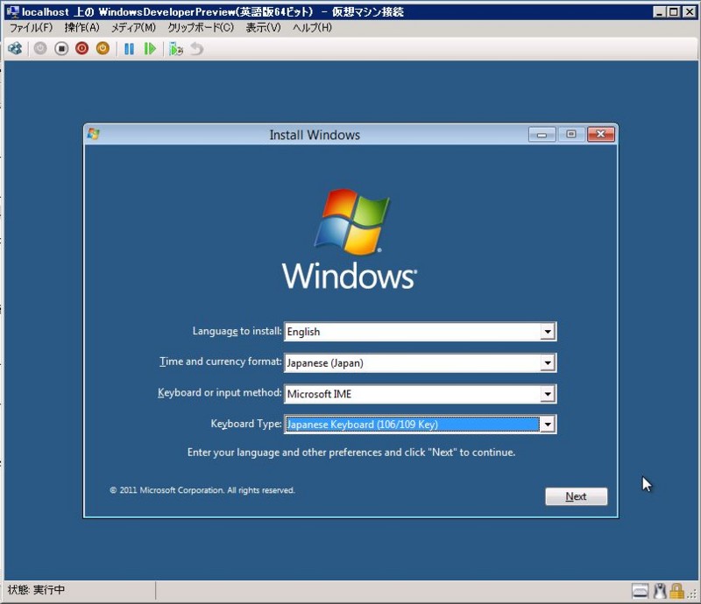701x604 pixels.
Task: Expand the Time and currency format dropdown arrow
Action: coord(547,362)
